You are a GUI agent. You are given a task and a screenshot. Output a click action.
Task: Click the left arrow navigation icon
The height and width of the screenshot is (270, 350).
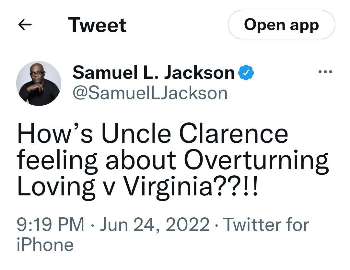(x=24, y=24)
